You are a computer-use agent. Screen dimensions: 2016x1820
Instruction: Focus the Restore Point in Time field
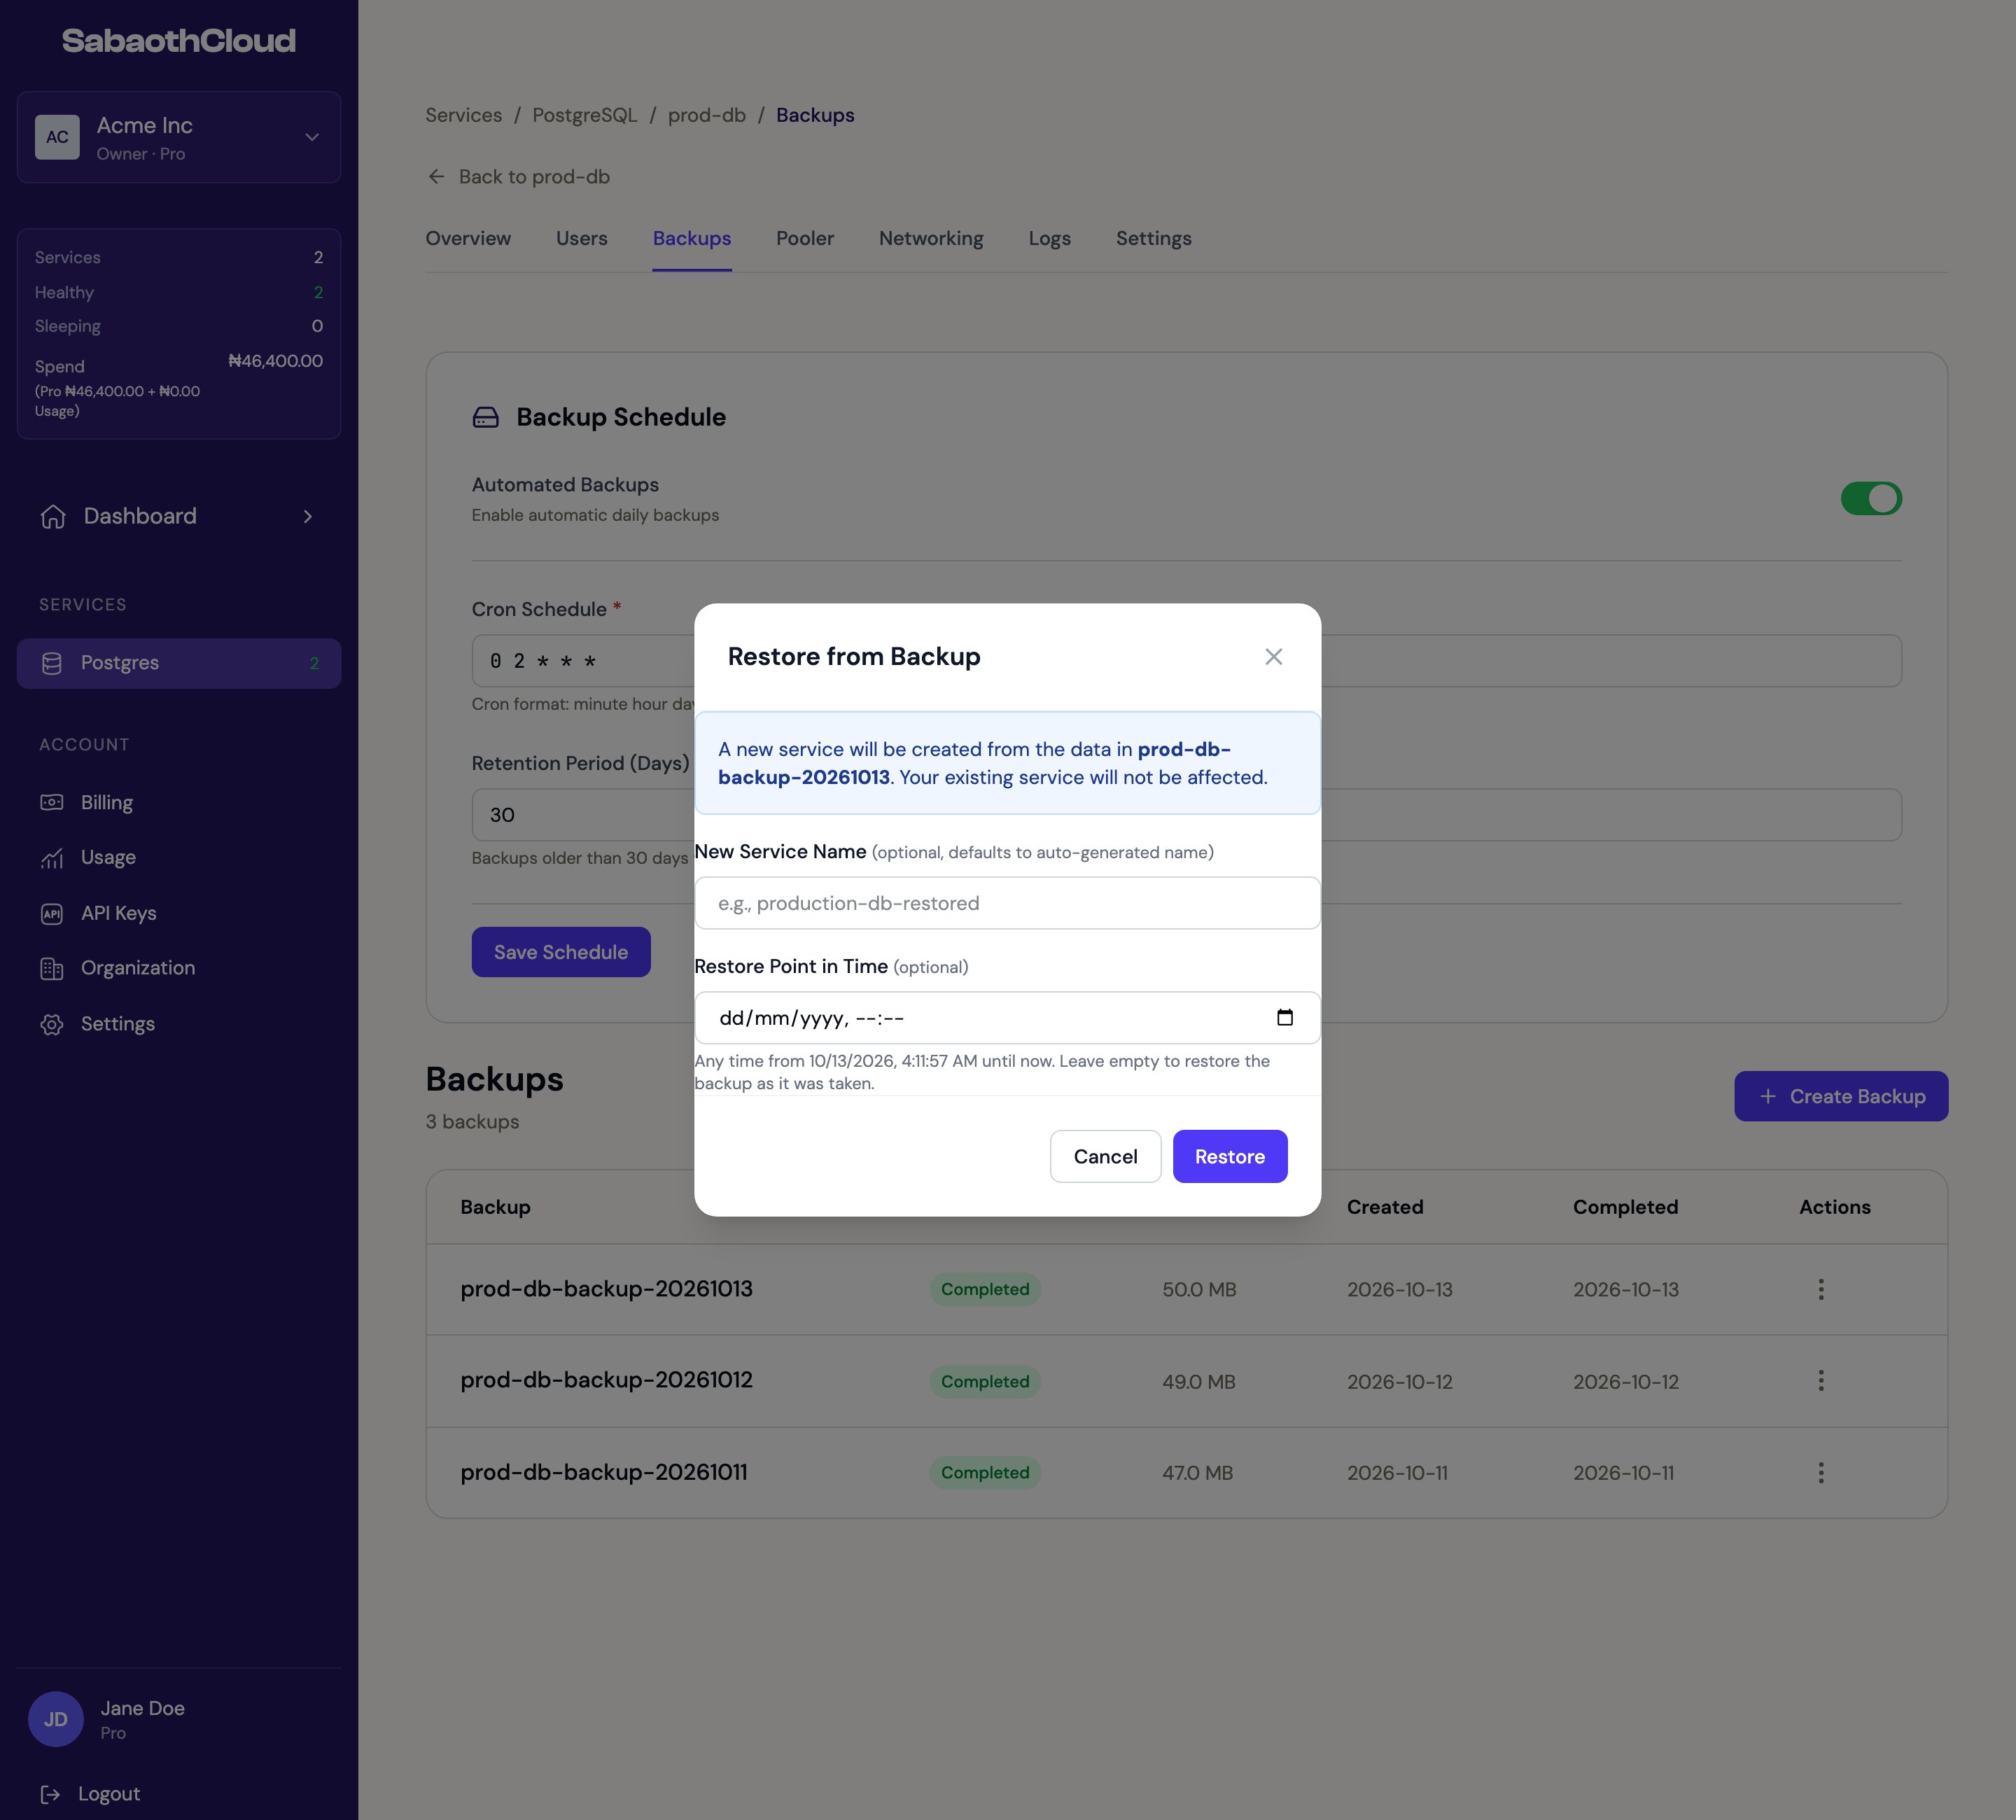(1007, 1018)
